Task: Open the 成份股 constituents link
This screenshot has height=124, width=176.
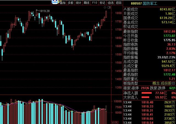Action: tap(166, 83)
